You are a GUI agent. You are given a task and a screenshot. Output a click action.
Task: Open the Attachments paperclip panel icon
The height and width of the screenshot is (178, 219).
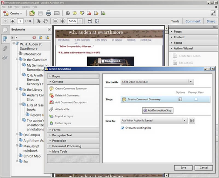point(5,48)
